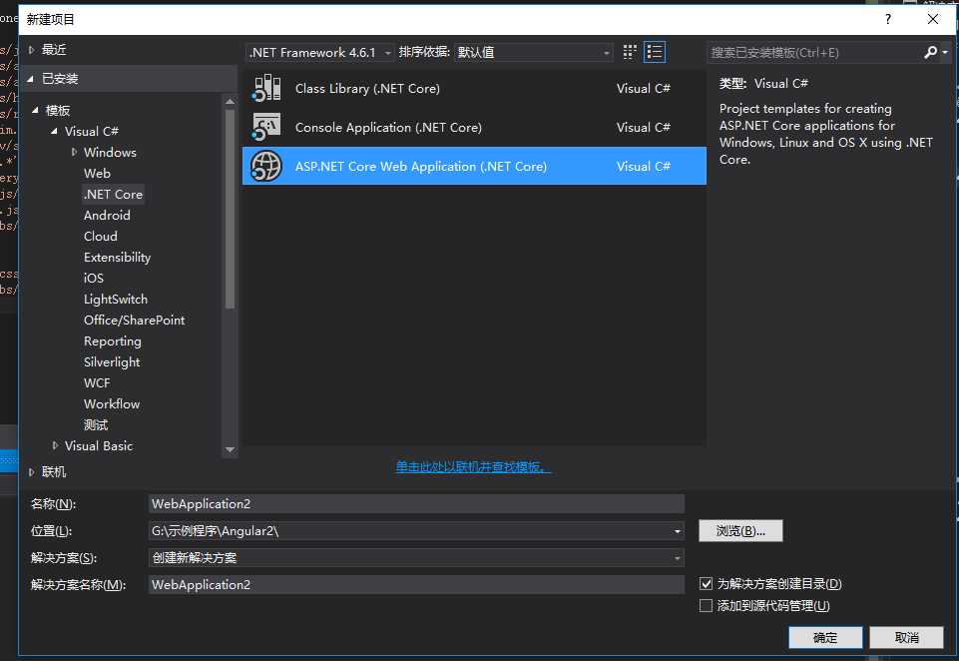The width and height of the screenshot is (959, 661).
Task: Enable add to source control checkbox
Action: coord(706,605)
